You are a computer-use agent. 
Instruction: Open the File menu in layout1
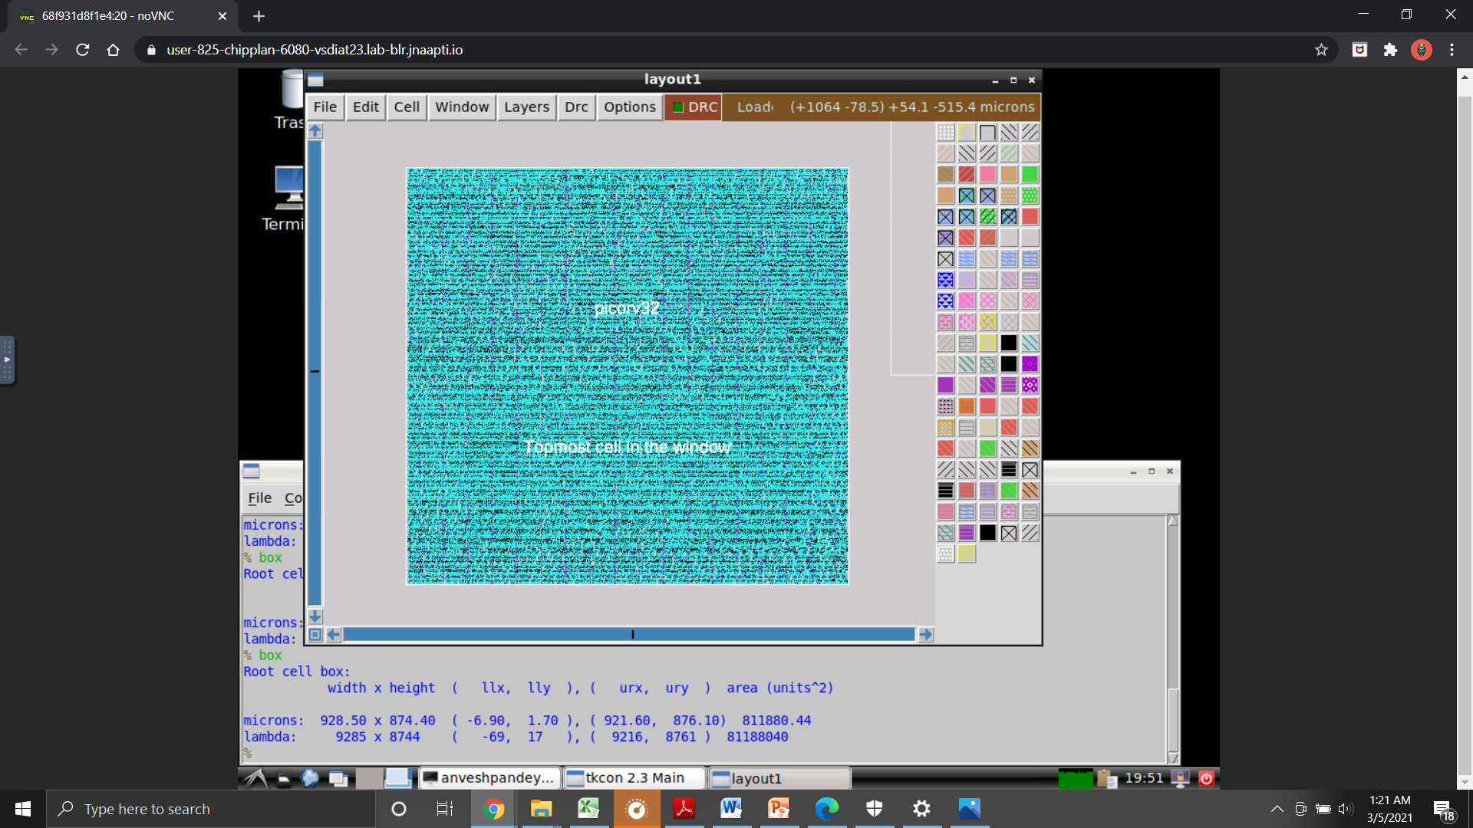pos(325,107)
